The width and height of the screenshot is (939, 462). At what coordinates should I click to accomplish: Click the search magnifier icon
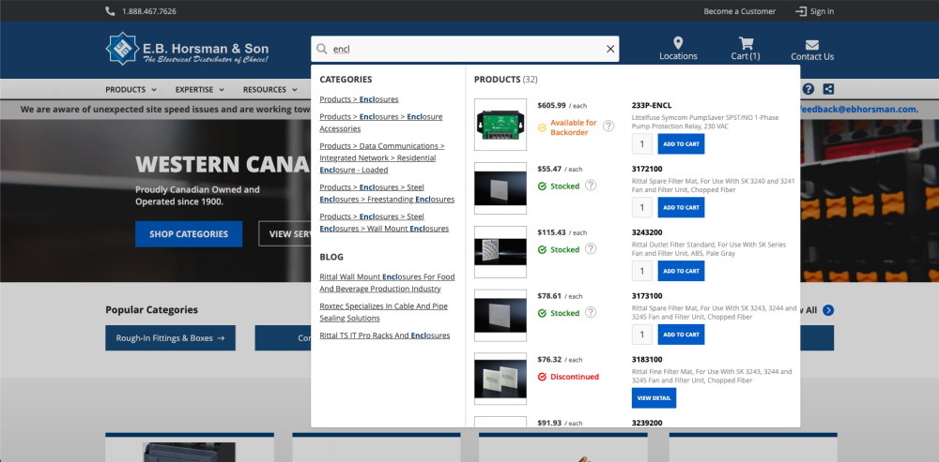[x=321, y=49]
